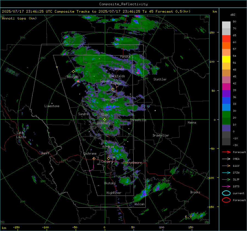Click the Lacombe town label

point(118,69)
